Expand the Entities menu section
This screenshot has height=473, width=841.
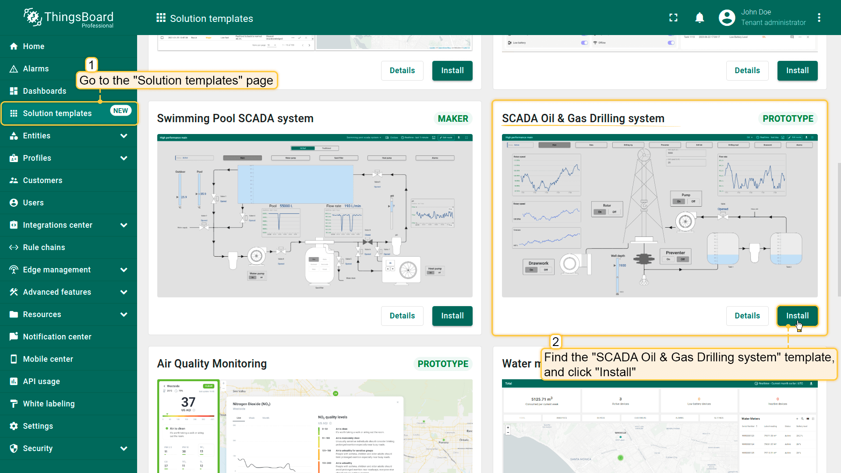pos(124,136)
